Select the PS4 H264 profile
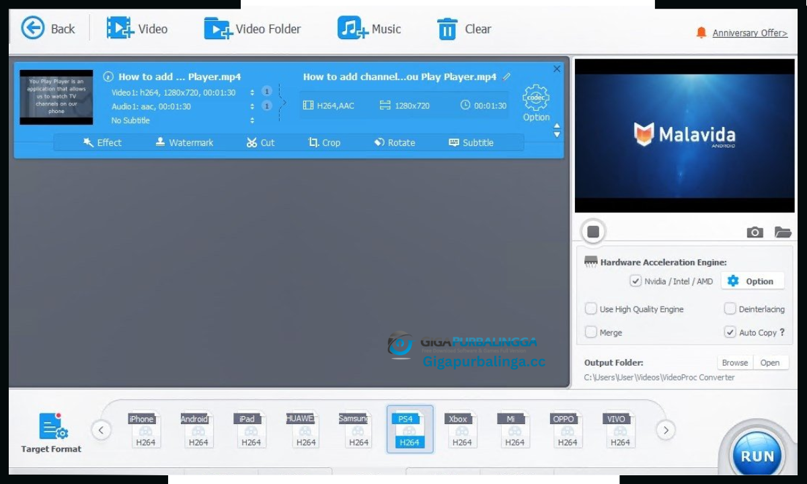The image size is (807, 484). (x=410, y=429)
